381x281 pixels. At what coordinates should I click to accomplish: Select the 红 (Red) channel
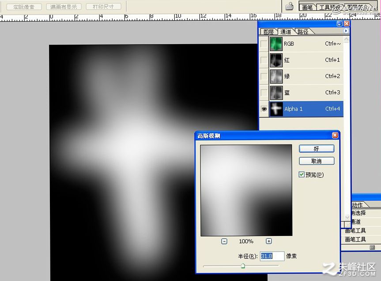(x=306, y=60)
